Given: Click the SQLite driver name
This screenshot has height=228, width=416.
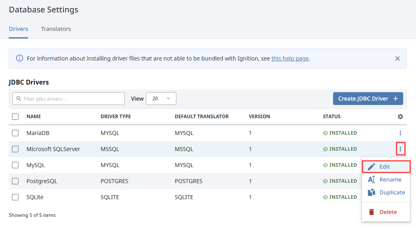Looking at the screenshot, I should pos(35,197).
